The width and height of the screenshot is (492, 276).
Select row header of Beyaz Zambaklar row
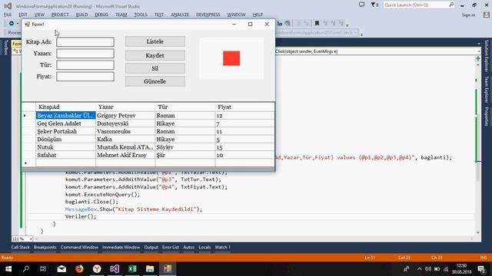(x=28, y=116)
